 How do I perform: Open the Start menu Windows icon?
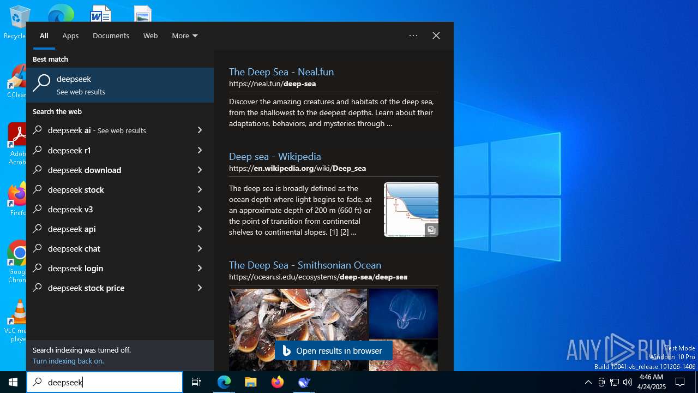click(13, 382)
